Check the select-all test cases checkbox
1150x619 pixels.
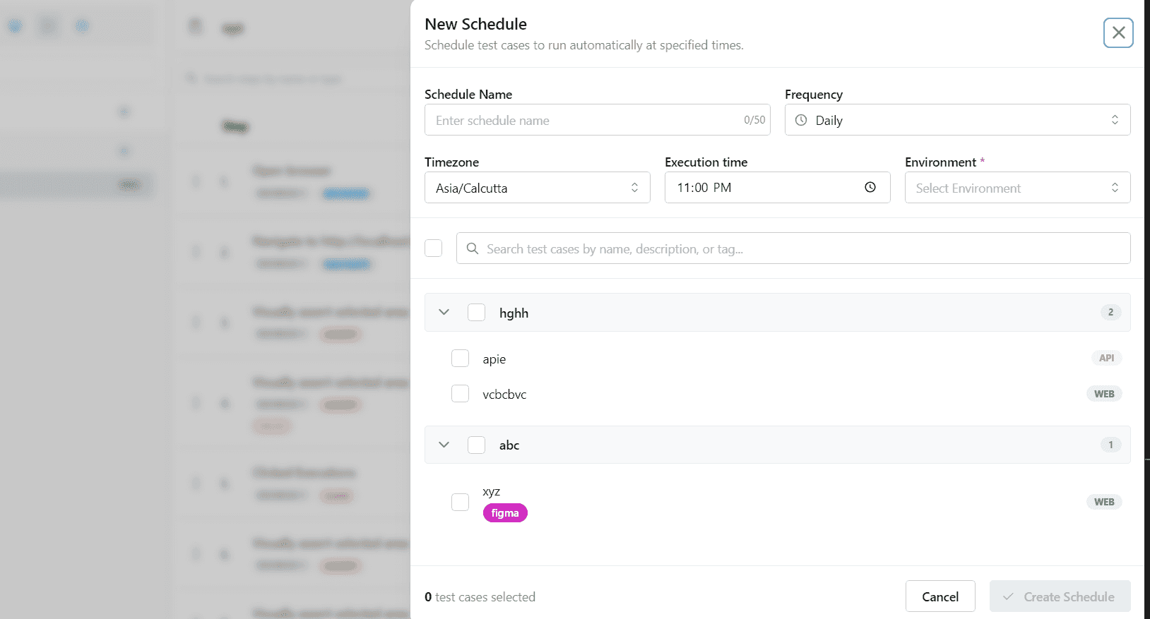point(434,248)
